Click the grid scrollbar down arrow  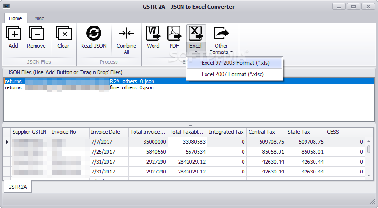[x=369, y=176]
